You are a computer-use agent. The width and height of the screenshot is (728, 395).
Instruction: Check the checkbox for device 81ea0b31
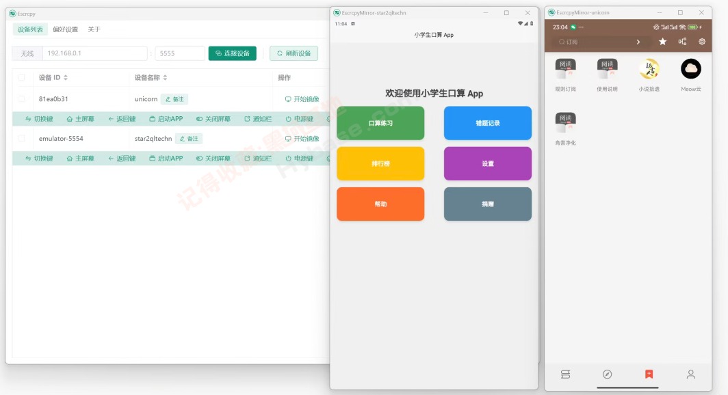[21, 98]
